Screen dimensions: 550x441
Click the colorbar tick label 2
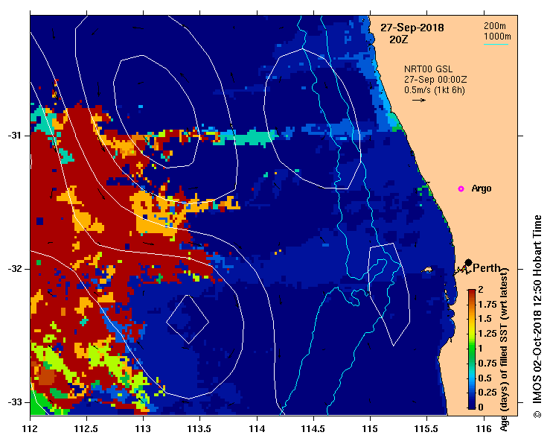coord(481,289)
